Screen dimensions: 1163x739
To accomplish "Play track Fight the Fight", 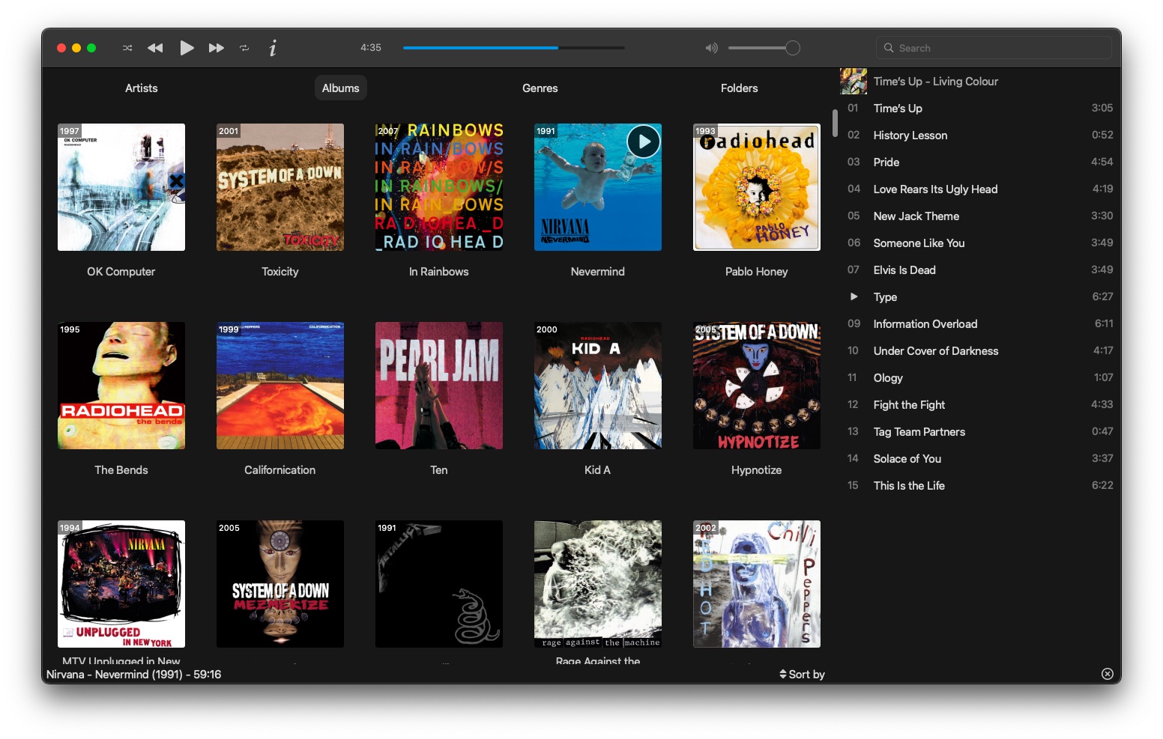I will coord(979,404).
